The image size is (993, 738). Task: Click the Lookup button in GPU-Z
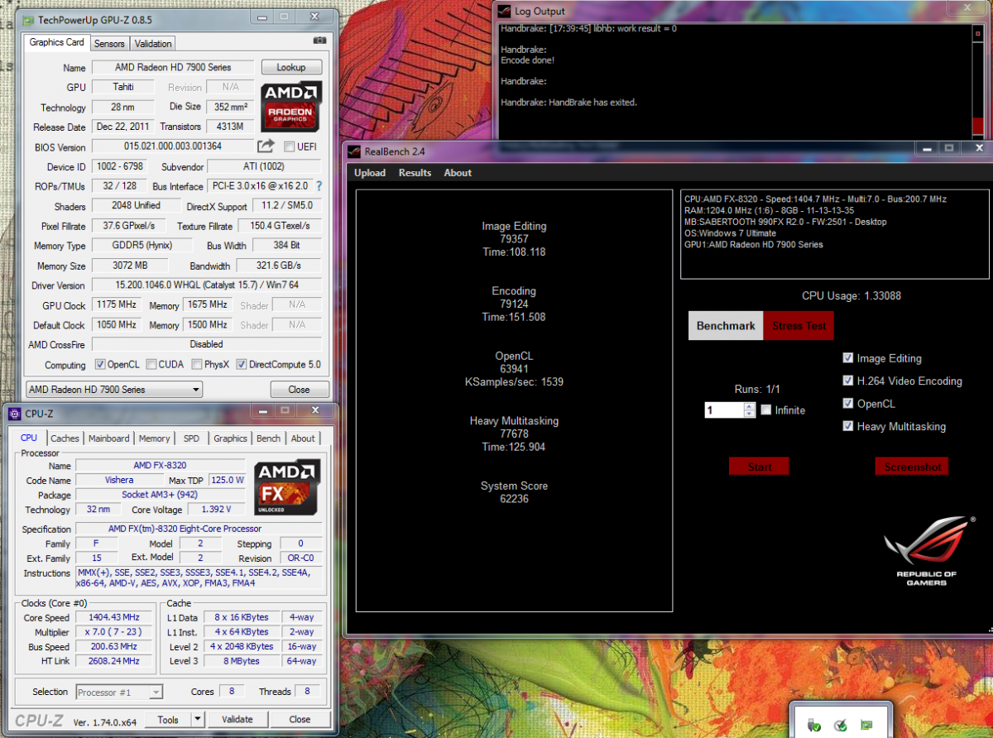point(291,67)
